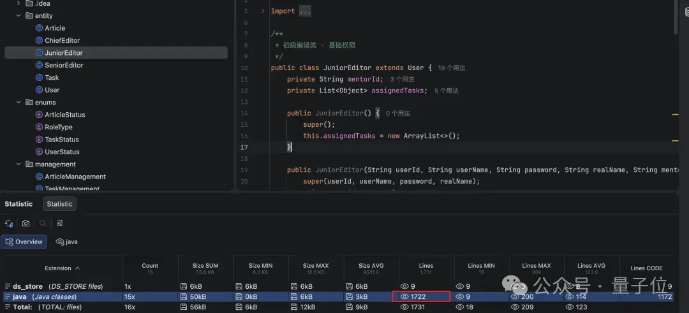Image resolution: width=689 pixels, height=313 pixels.
Task: Sort by the Lines CODE column header
Action: click(646, 268)
